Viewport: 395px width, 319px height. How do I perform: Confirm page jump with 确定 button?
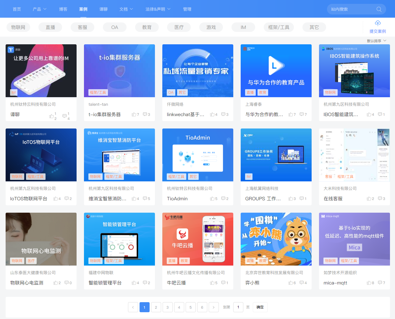(x=260, y=307)
